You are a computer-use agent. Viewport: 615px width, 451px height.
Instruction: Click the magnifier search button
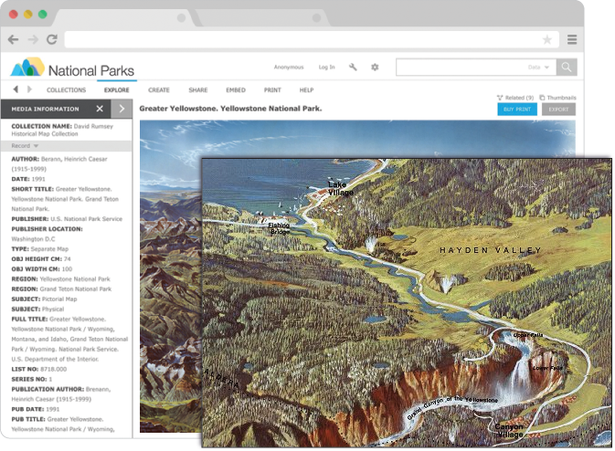tap(567, 67)
